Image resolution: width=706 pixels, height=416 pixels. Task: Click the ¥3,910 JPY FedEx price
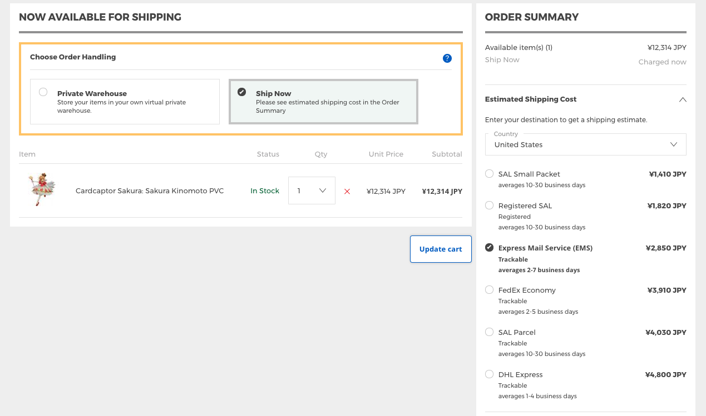click(667, 290)
